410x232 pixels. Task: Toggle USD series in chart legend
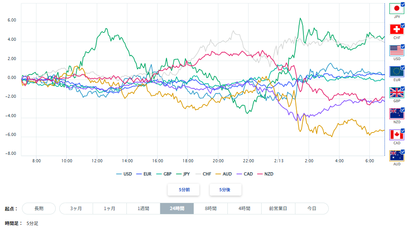[124, 174]
